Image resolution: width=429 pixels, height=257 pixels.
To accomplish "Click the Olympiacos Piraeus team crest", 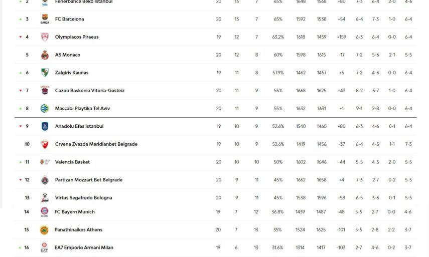I will coord(45,37).
